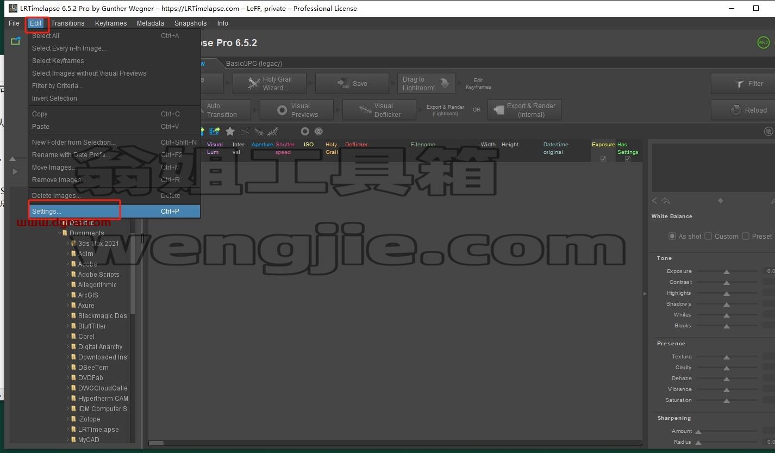Screen dimensions: 775x453
Task: Expand the BluffTitler folder
Action: [x=68, y=326]
